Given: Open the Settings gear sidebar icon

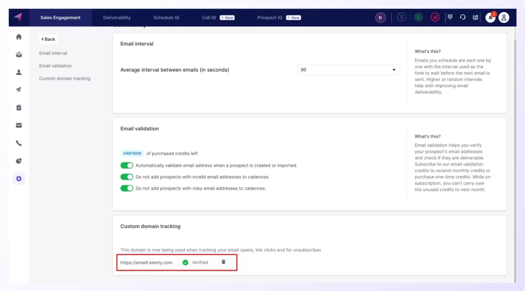Looking at the screenshot, I should pos(19,179).
